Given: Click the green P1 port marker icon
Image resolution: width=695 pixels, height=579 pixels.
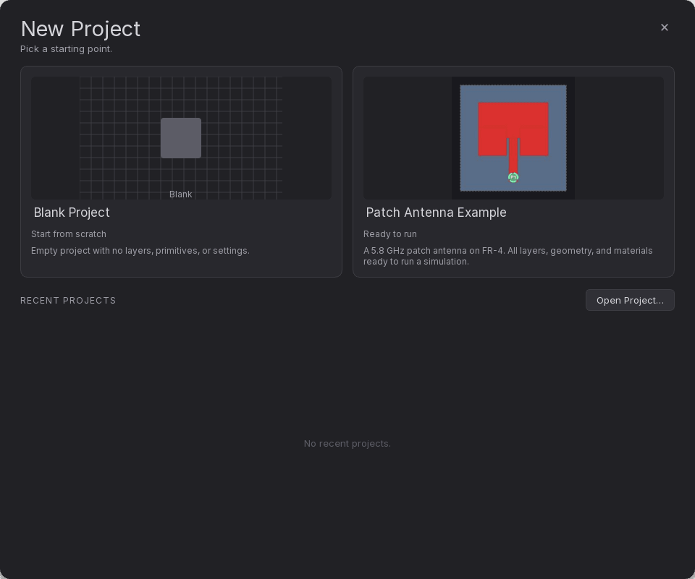Looking at the screenshot, I should [x=513, y=178].
